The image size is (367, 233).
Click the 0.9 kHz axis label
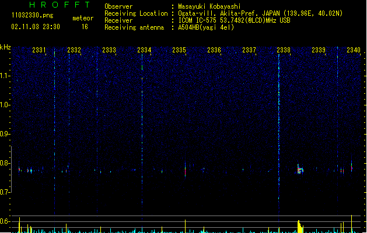5,134
